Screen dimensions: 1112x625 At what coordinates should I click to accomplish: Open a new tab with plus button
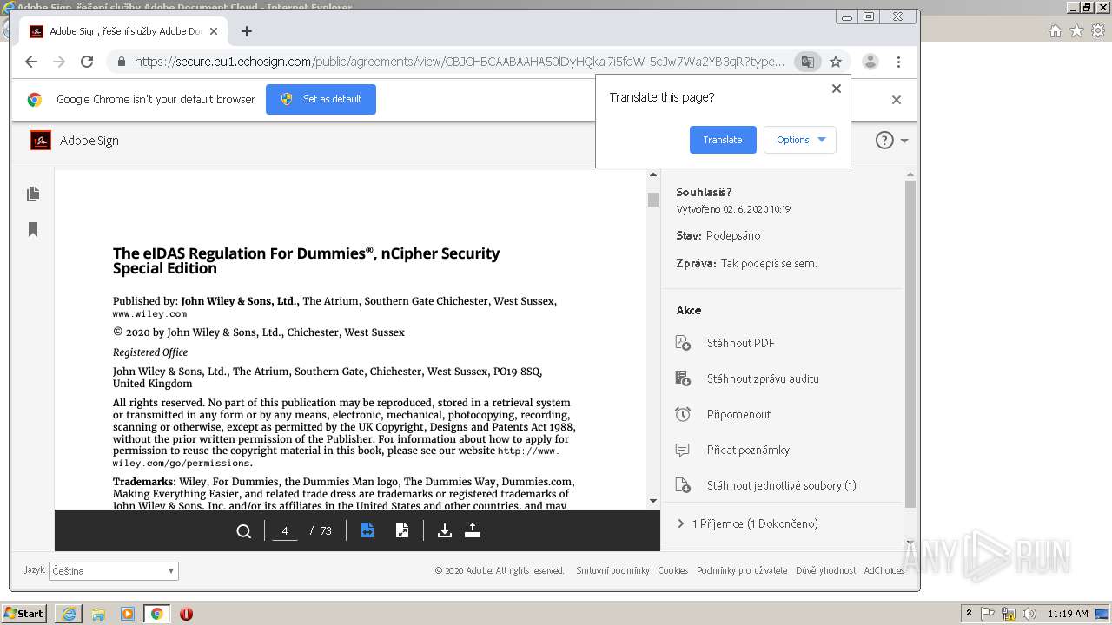(x=247, y=31)
